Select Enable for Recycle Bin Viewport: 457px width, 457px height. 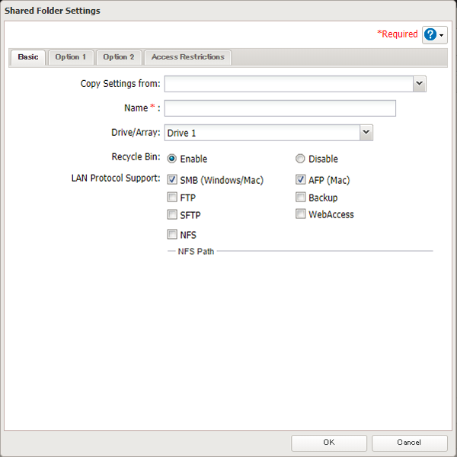coord(172,159)
